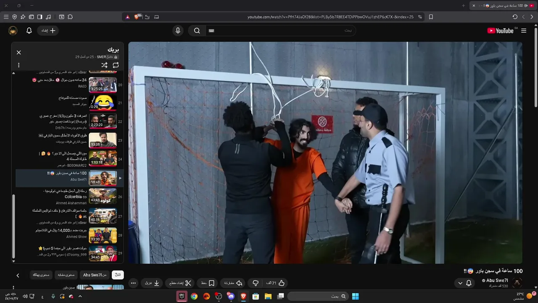538x303 pixels.
Task: Select the 'محتوى مشابه' chip
Action: pos(66,275)
